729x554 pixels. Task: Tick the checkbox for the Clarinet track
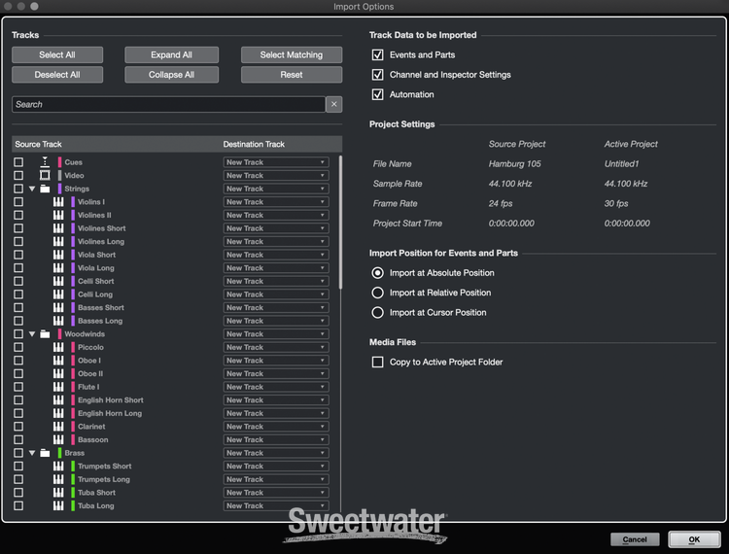coord(18,427)
